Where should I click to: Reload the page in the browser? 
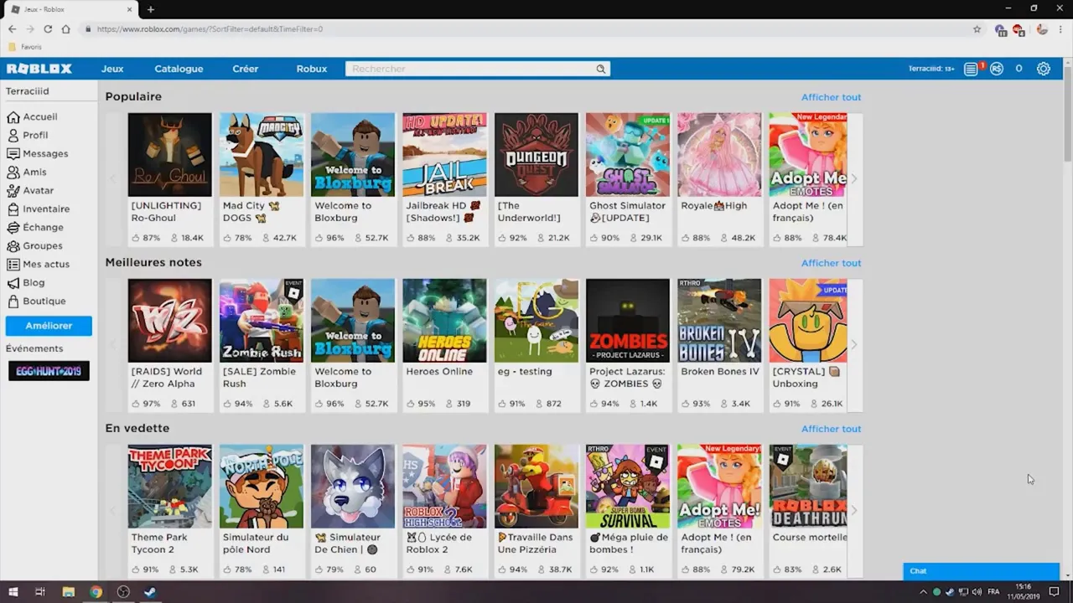click(x=48, y=28)
